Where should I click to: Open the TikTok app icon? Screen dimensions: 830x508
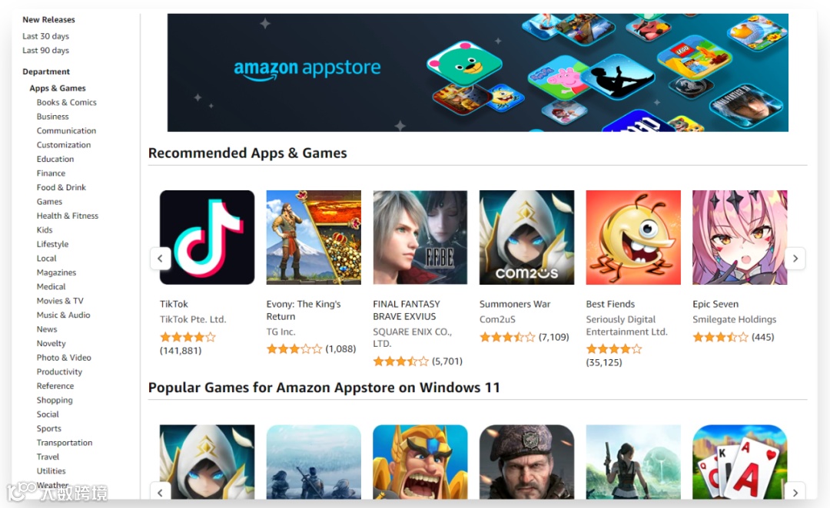click(x=207, y=237)
